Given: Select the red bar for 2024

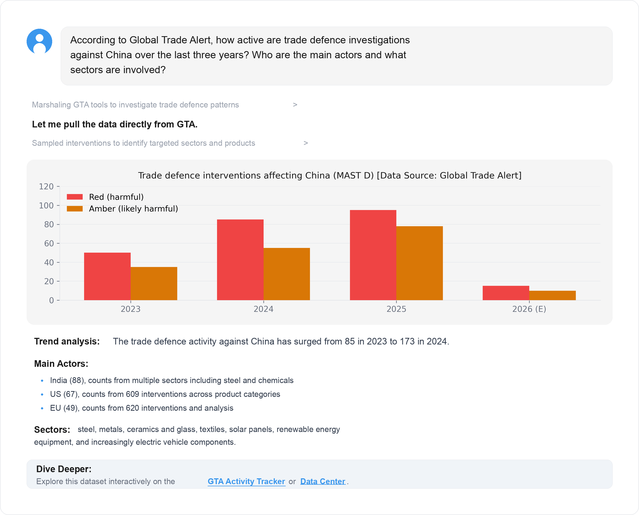Looking at the screenshot, I should pyautogui.click(x=240, y=260).
